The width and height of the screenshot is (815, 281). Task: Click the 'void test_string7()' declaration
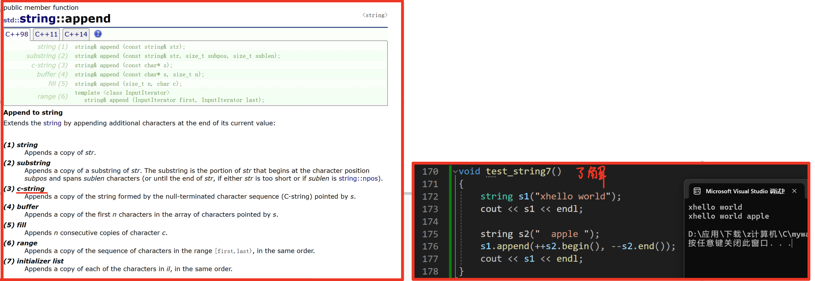tap(510, 172)
